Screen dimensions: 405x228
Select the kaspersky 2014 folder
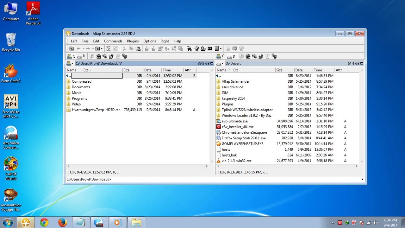pyautogui.click(x=233, y=98)
